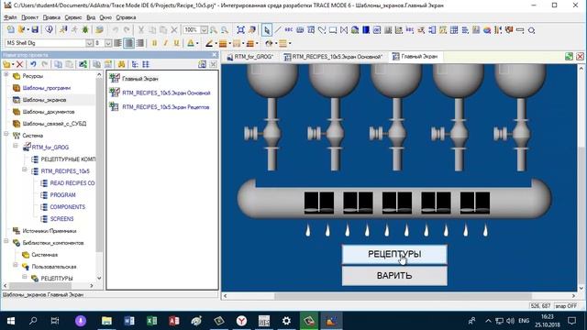Collapse the RTM_RECIPES_10x5 tree node
The image size is (587, 330).
click(x=25, y=170)
